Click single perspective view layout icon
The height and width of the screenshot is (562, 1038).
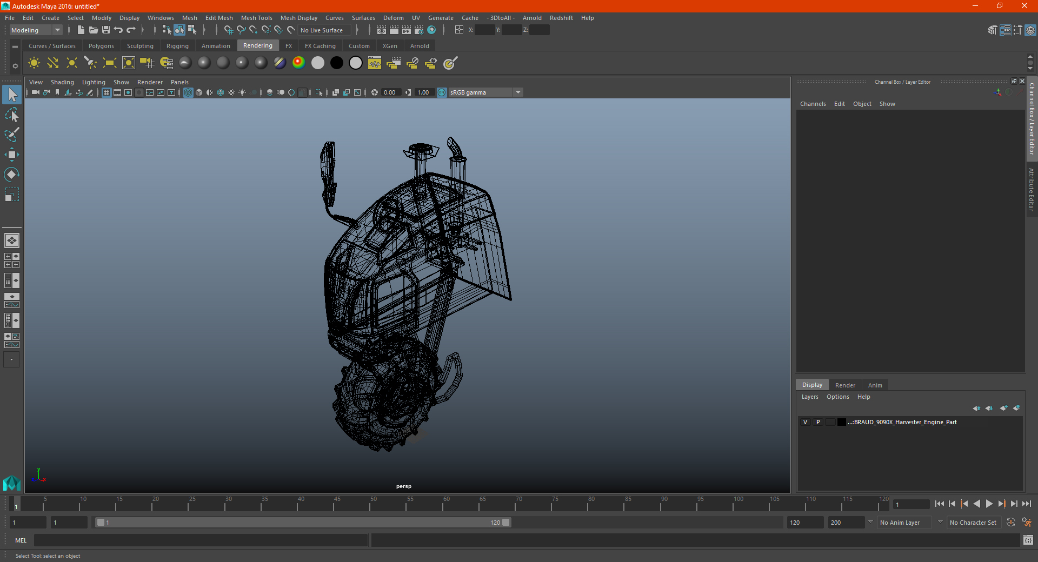pyautogui.click(x=12, y=240)
